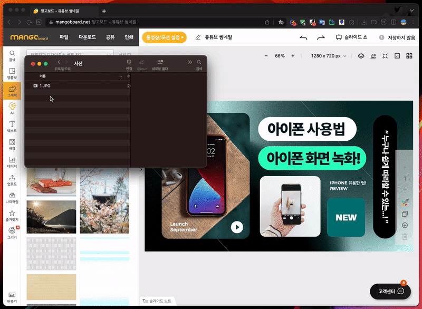Open the 즐겨찾기 favorites star icon
Screen dimensions: 422x309
click(x=12, y=216)
